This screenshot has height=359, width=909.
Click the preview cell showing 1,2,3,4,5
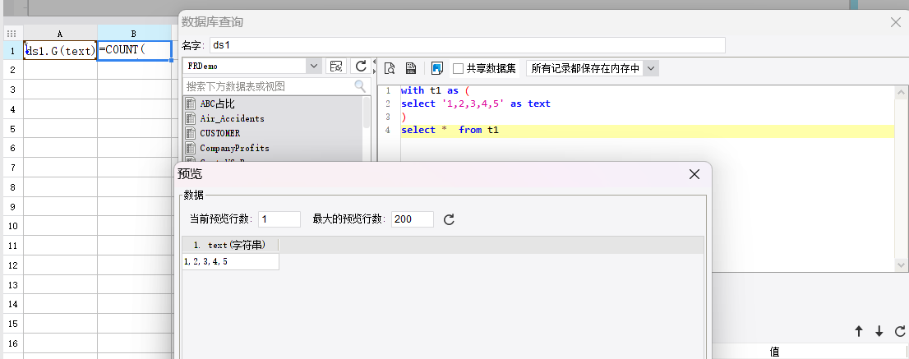pyautogui.click(x=230, y=262)
